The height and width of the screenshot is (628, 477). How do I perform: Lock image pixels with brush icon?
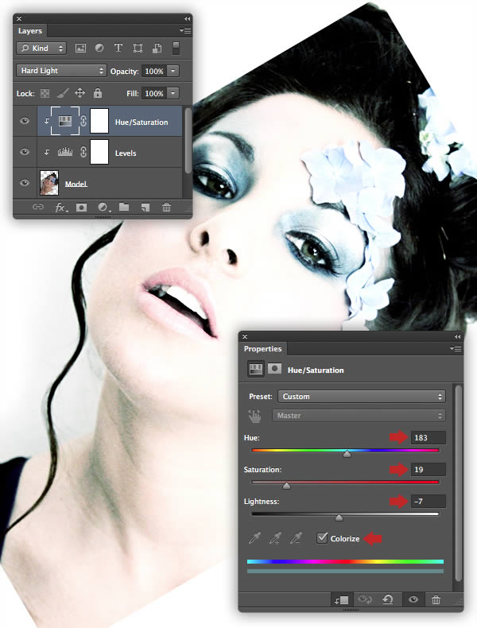coord(63,93)
